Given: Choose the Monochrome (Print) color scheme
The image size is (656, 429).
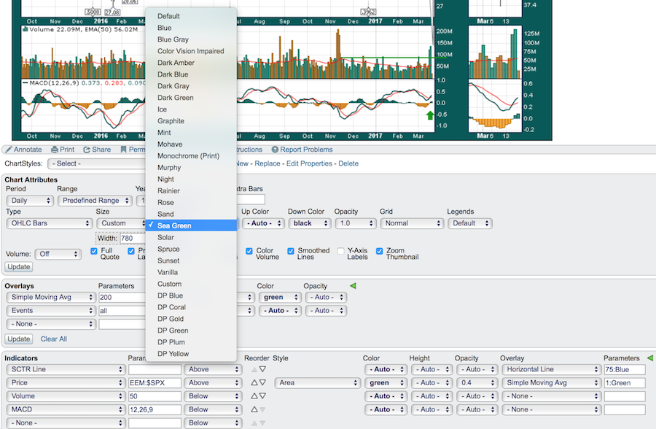Looking at the screenshot, I should 188,156.
